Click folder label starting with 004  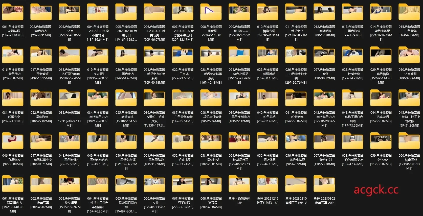click(98, 33)
